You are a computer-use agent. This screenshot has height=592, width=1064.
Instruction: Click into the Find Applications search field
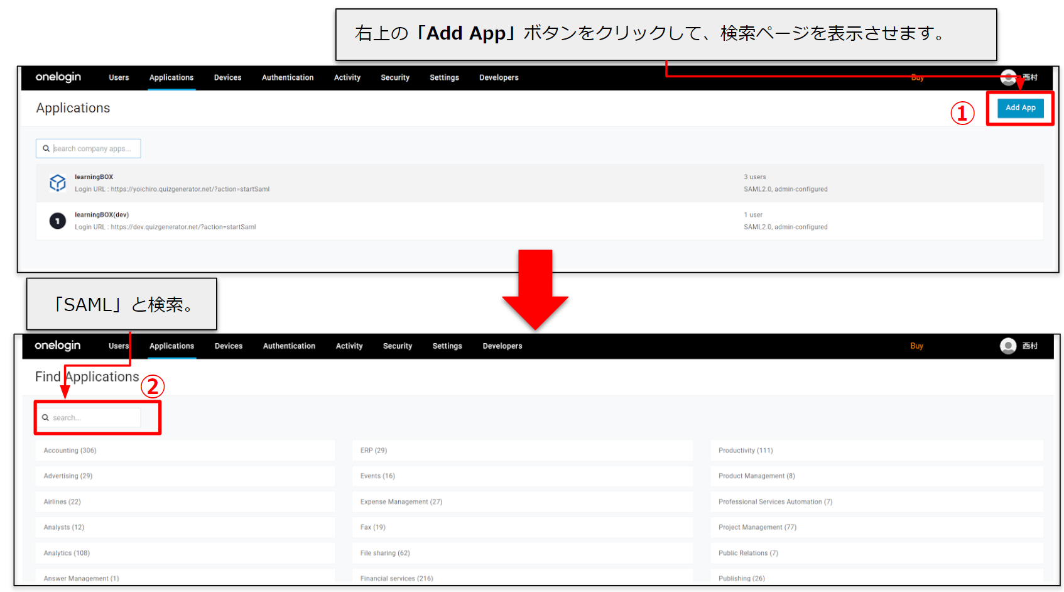(89, 417)
